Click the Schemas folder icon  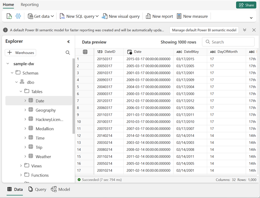[x=18, y=72]
